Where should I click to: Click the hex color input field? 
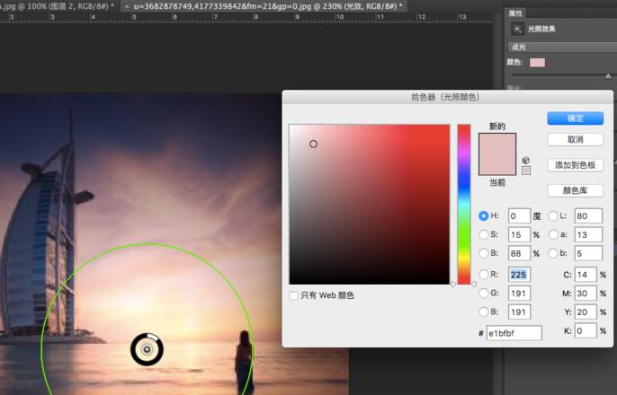(x=514, y=333)
